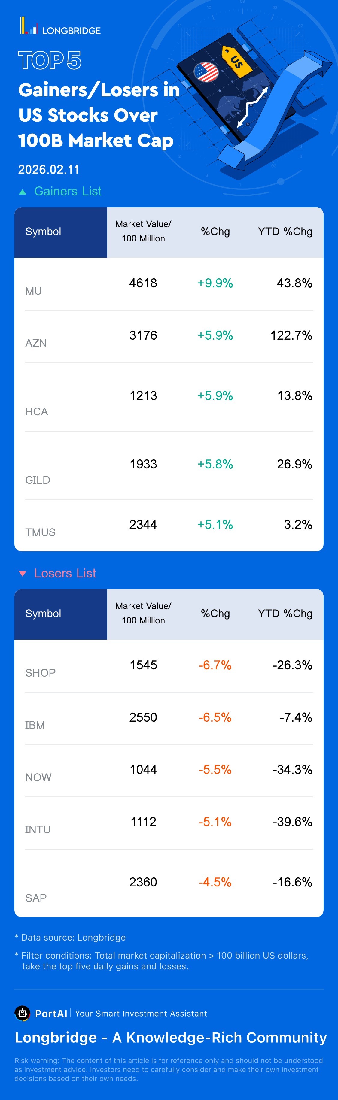This screenshot has width=338, height=1100.
Task: Click the TMUS symbol
Action: coord(40,532)
